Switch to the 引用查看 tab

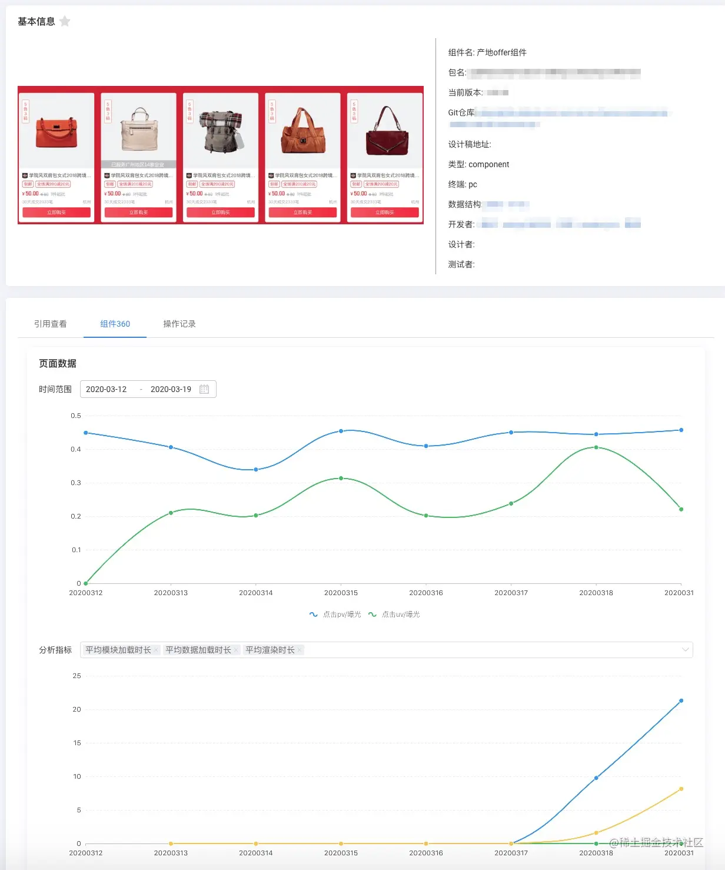pos(51,324)
